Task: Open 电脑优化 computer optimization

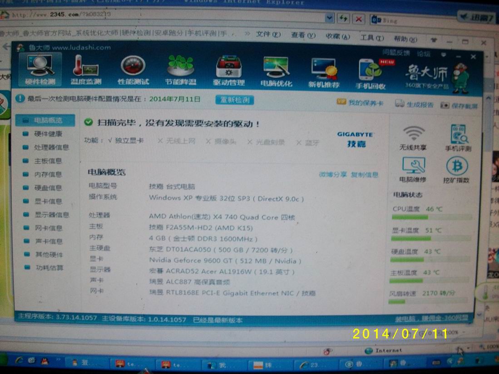Action: (276, 72)
